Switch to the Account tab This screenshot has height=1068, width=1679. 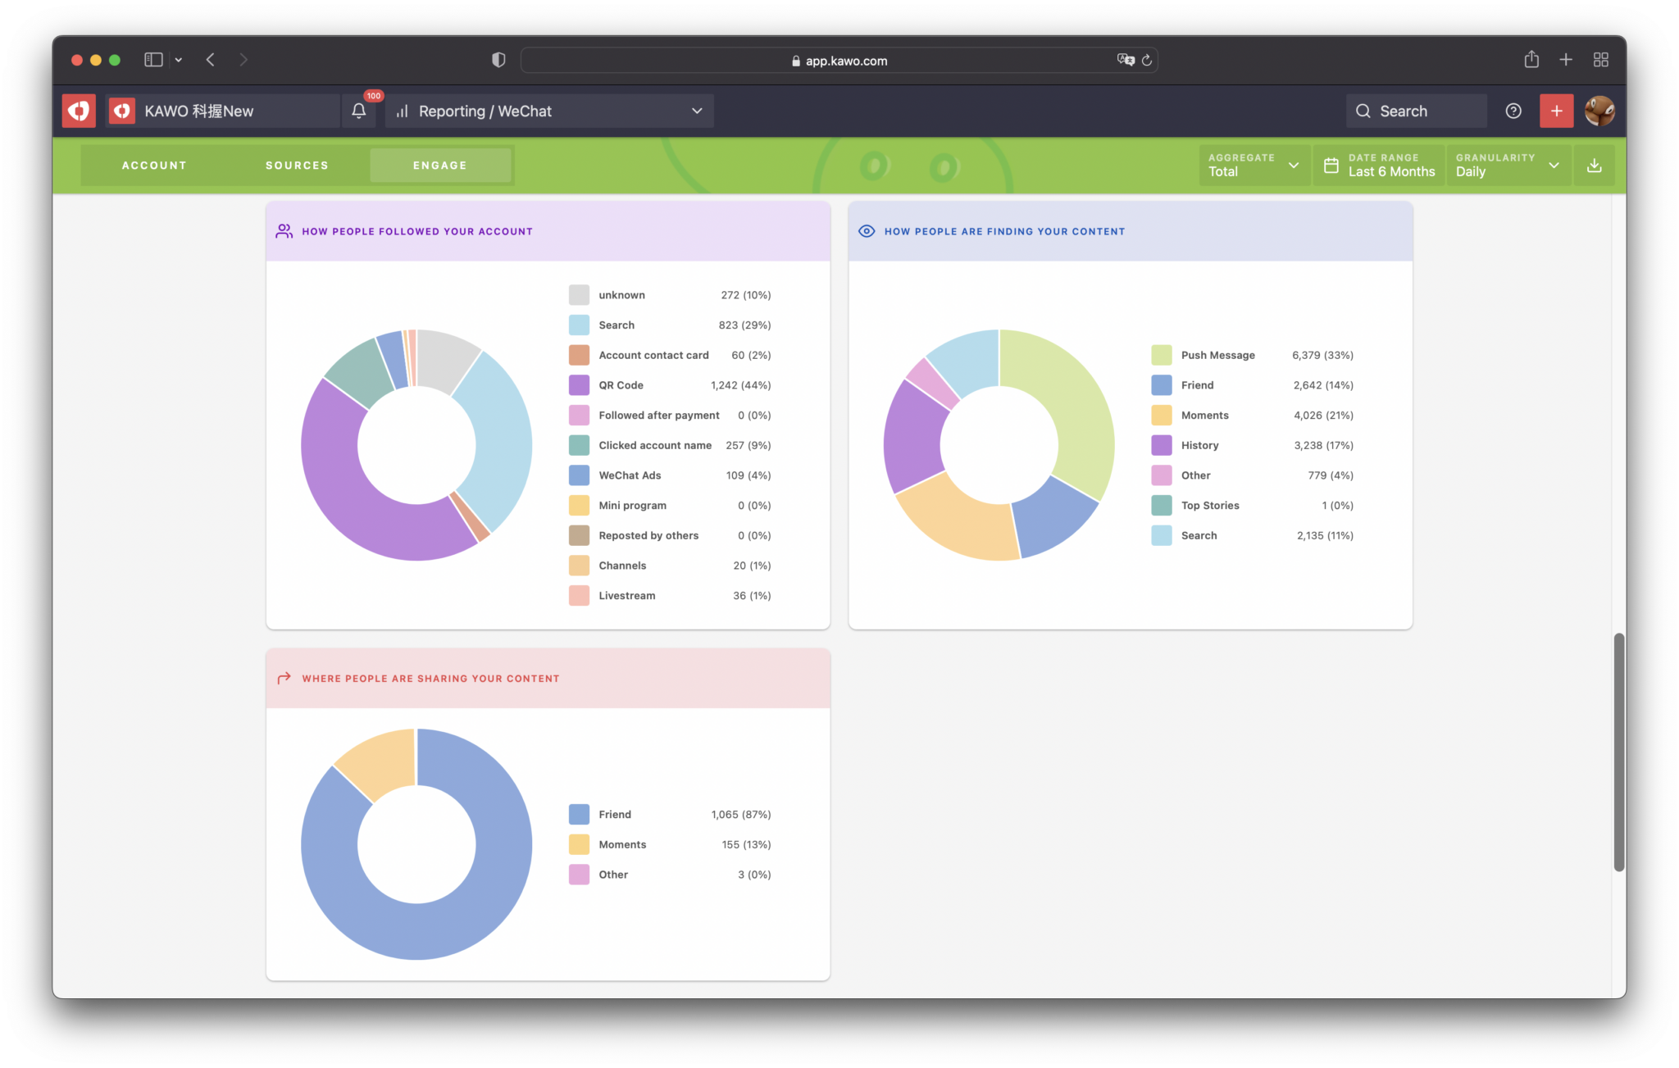[154, 165]
